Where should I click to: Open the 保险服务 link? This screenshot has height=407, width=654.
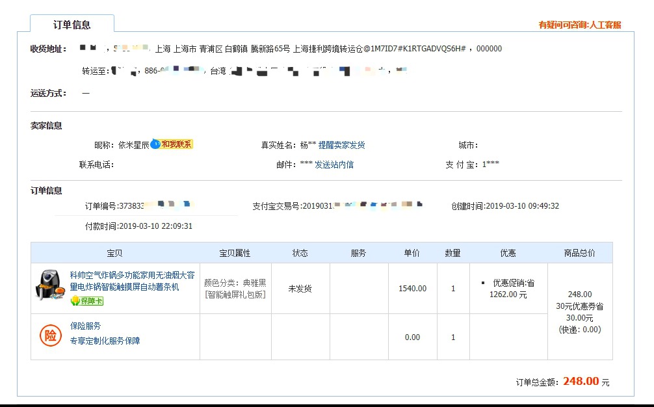(86, 326)
